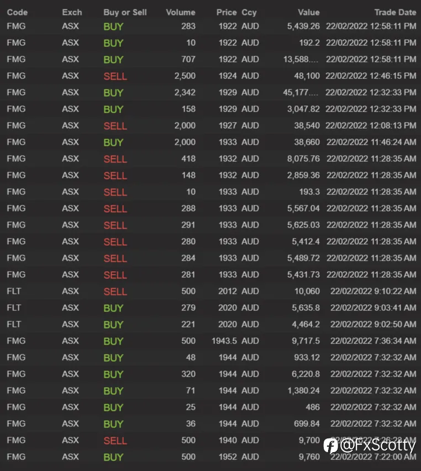Screen dimensions: 421x471
Task: Select the price cell 1952
Action: click(x=228, y=456)
